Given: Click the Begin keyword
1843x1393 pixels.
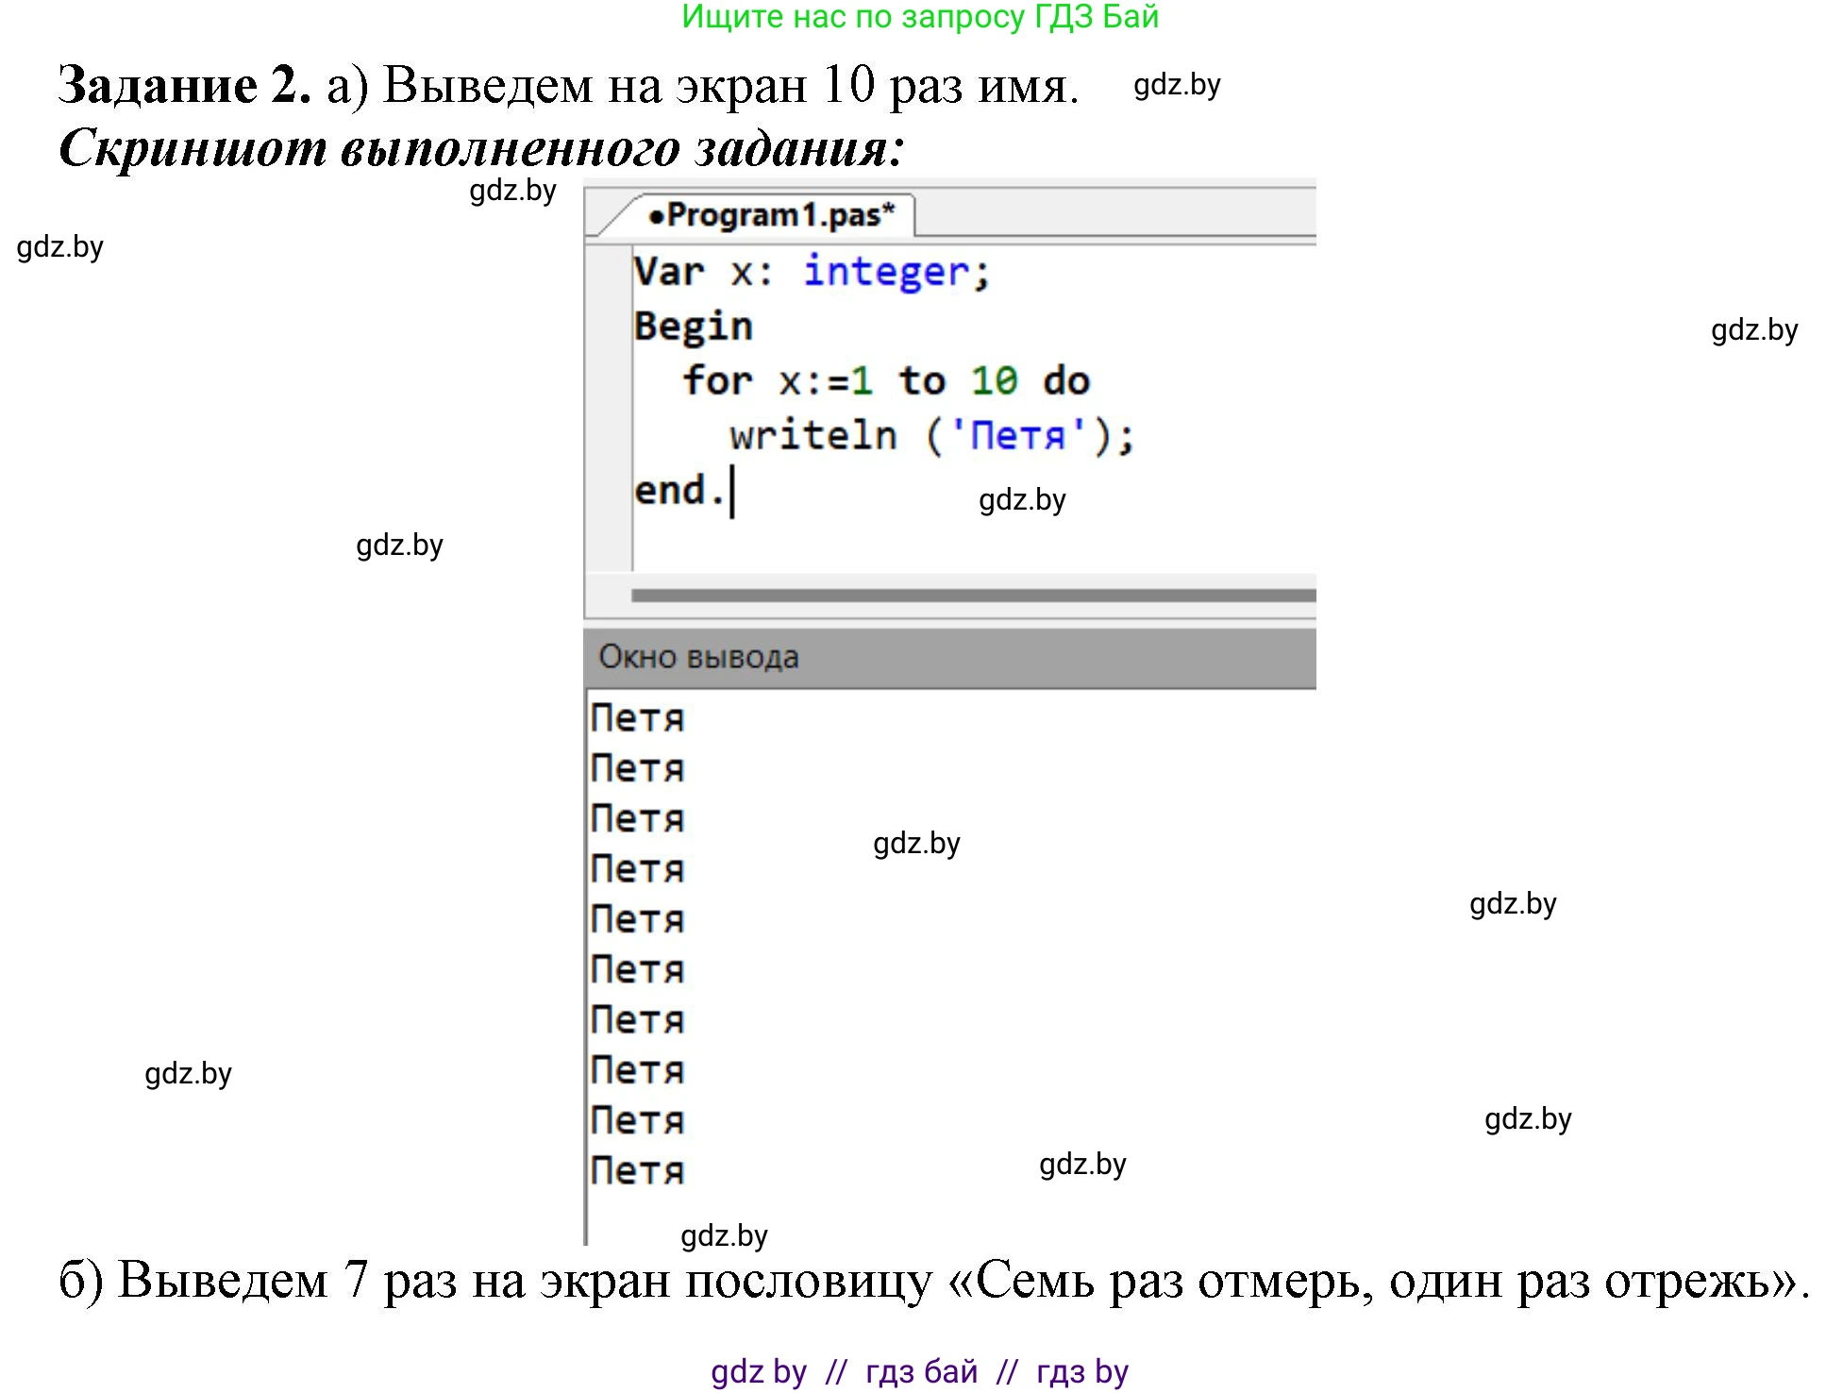Looking at the screenshot, I should point(694,326).
